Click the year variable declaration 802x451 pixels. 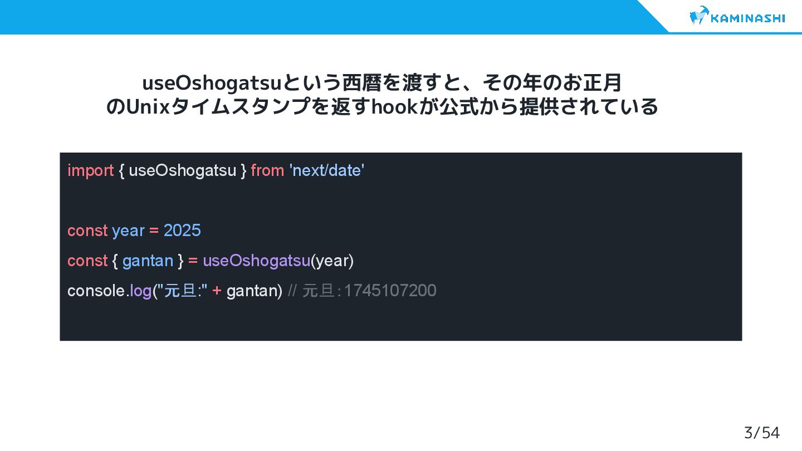click(128, 231)
